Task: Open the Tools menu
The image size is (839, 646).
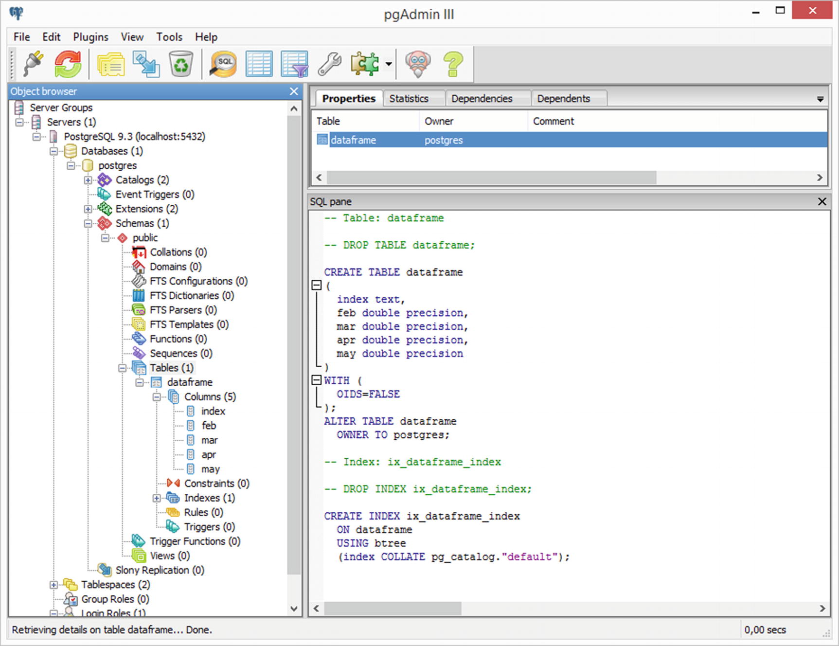Action: [x=169, y=37]
